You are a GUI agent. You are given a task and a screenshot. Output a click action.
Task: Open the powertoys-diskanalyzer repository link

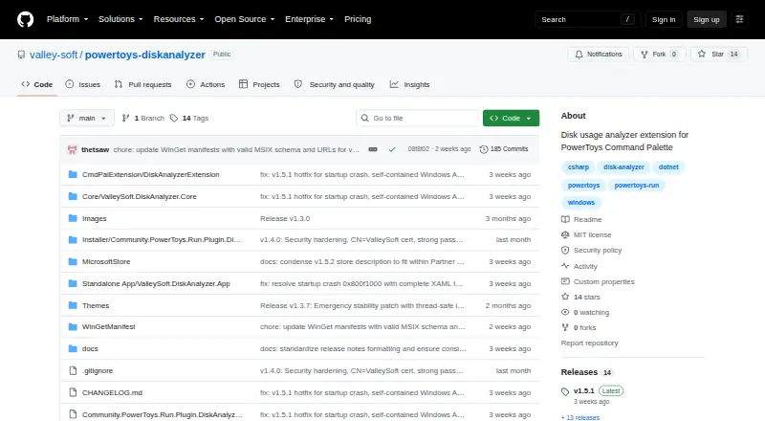pos(145,55)
